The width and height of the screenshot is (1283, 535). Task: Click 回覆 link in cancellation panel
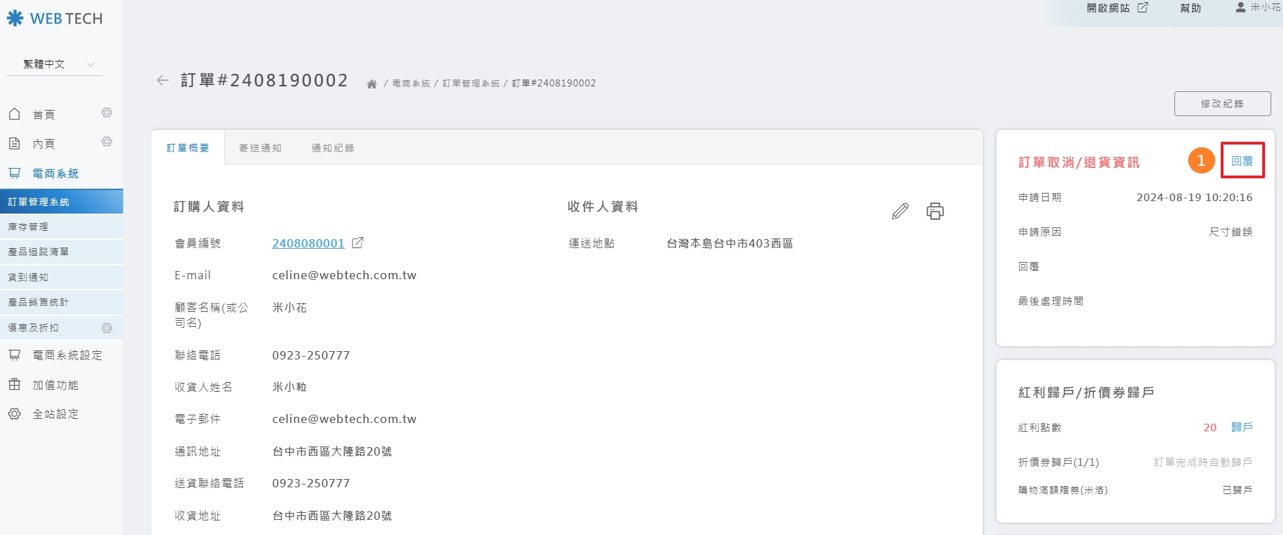coord(1242,161)
